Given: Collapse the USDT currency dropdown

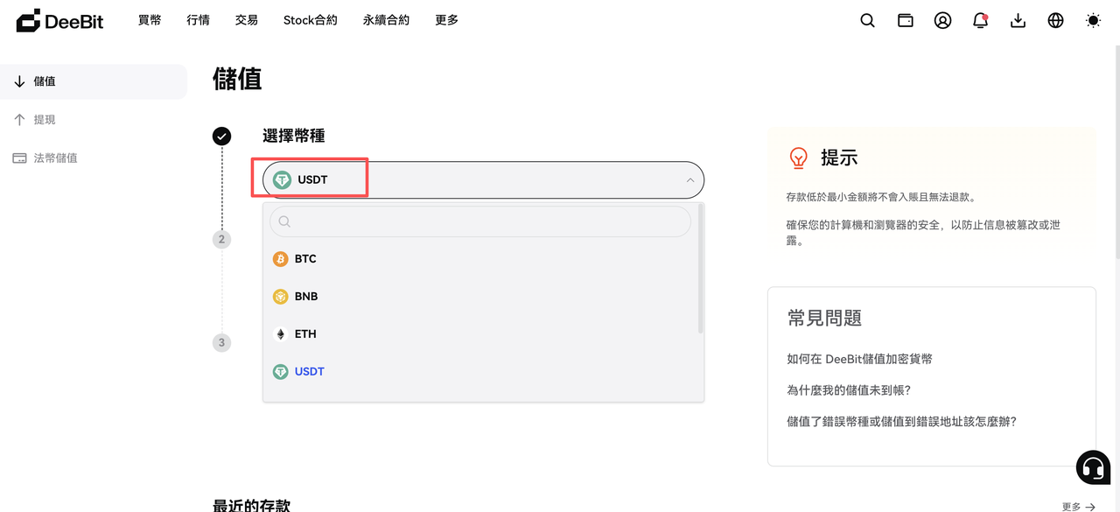Looking at the screenshot, I should (x=483, y=179).
